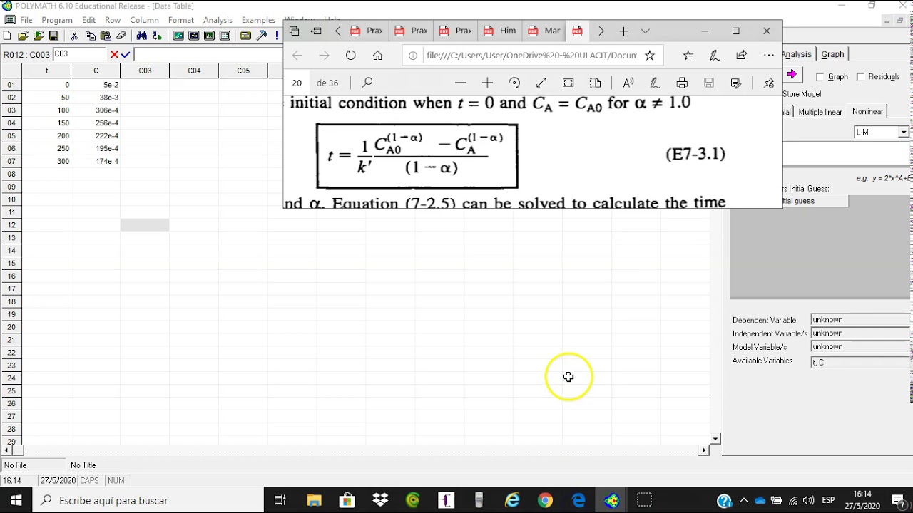Screen dimensions: 913x513
Task: Click the horizontal scrollbar right arrow
Action: pos(704,450)
